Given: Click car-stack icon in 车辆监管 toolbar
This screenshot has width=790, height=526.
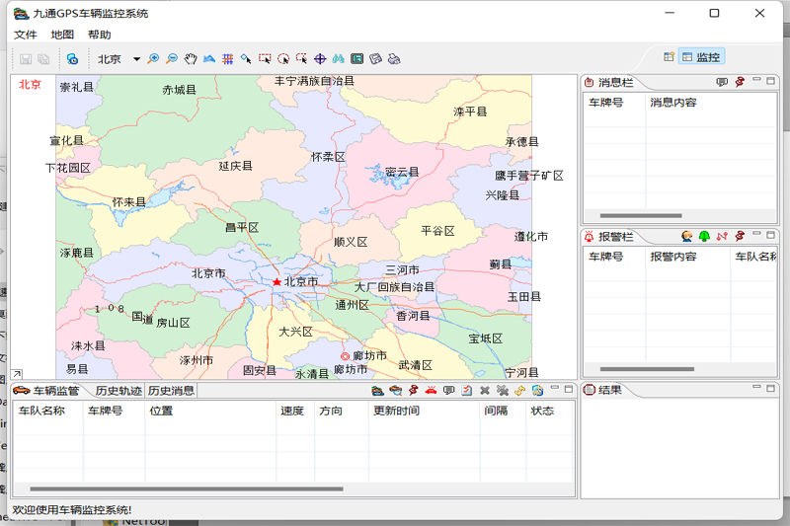Looking at the screenshot, I should [377, 390].
